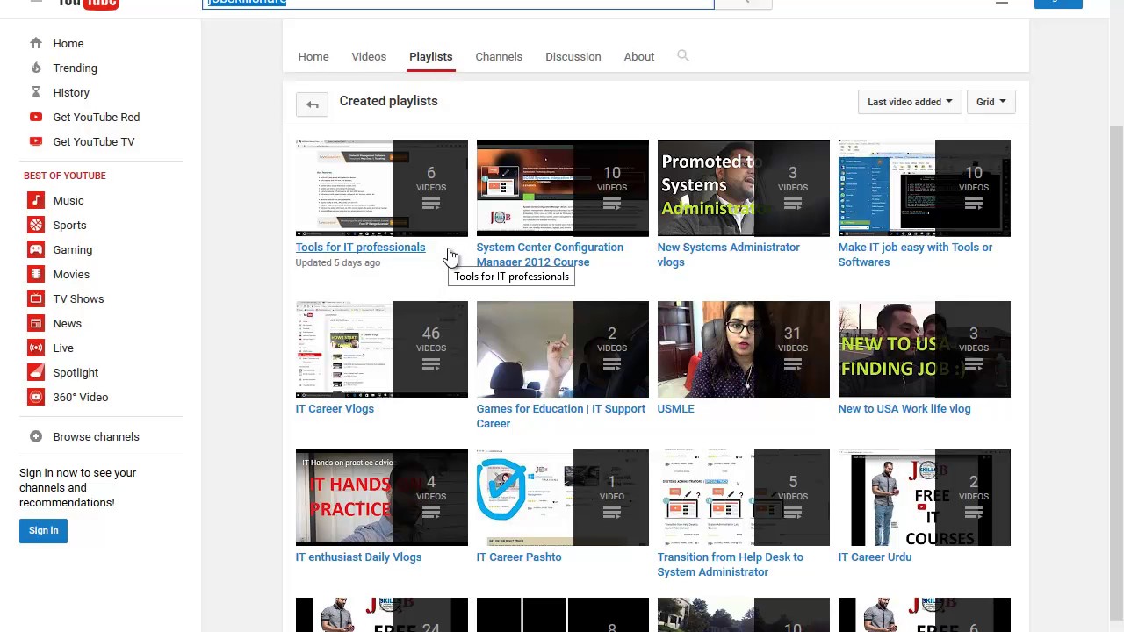Open the Discussion tab
The height and width of the screenshot is (632, 1124).
(x=573, y=56)
